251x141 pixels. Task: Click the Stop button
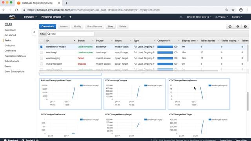coord(111,26)
